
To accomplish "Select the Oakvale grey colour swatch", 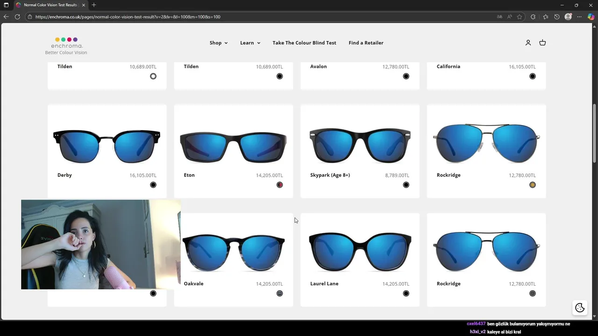I will 279,294.
